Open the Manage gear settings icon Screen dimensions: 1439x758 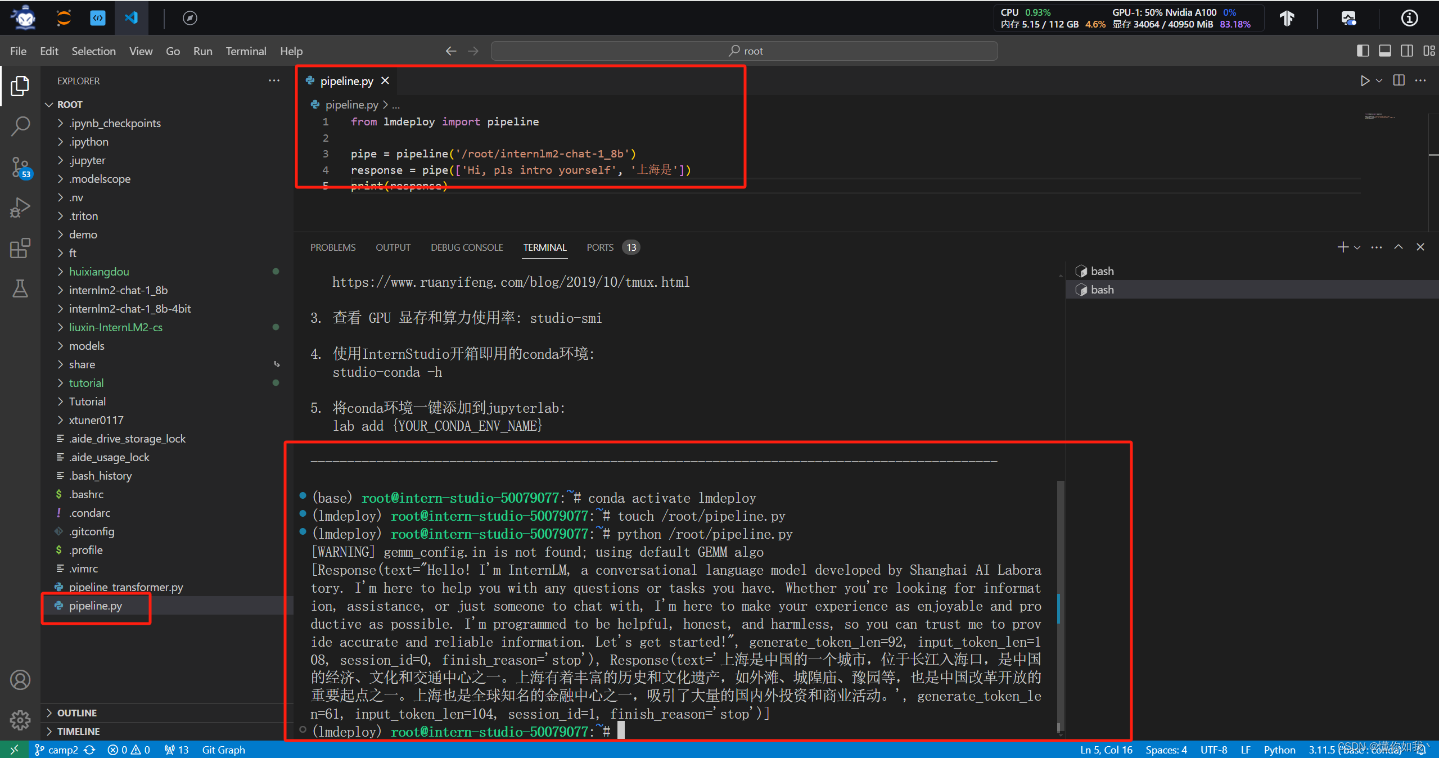pos(20,719)
